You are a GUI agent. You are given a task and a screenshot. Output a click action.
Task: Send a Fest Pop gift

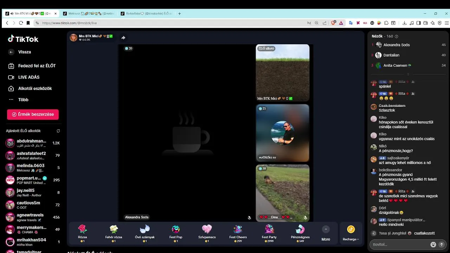tap(176, 233)
